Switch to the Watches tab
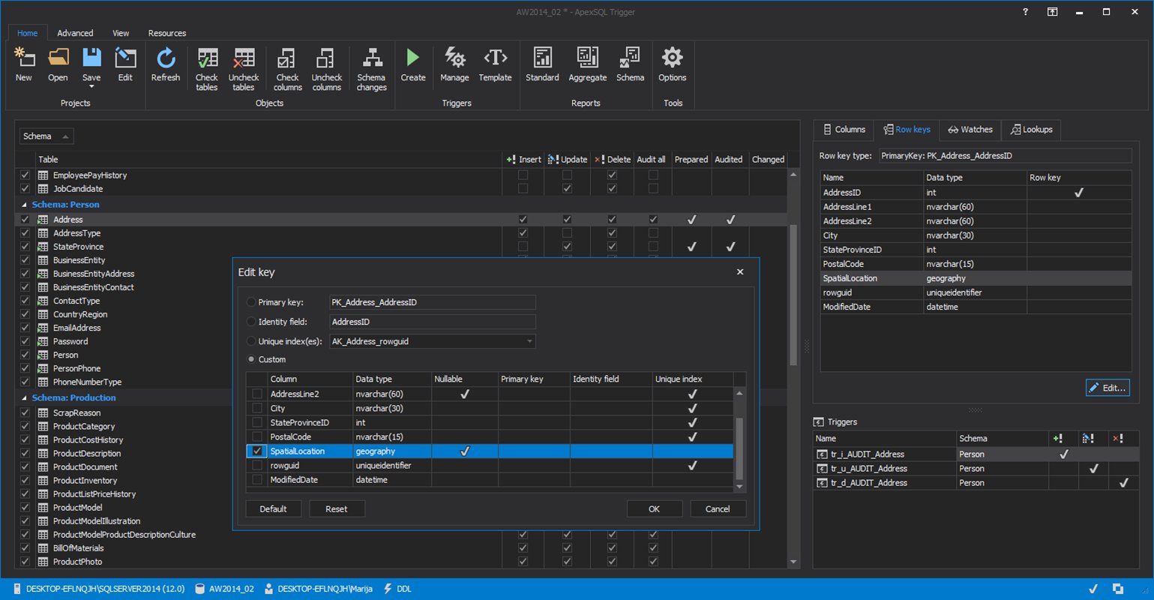This screenshot has height=600, width=1154. [970, 130]
